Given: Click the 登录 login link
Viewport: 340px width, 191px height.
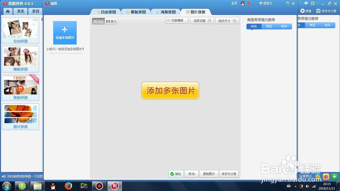Looking at the screenshot, I should 234,3.
